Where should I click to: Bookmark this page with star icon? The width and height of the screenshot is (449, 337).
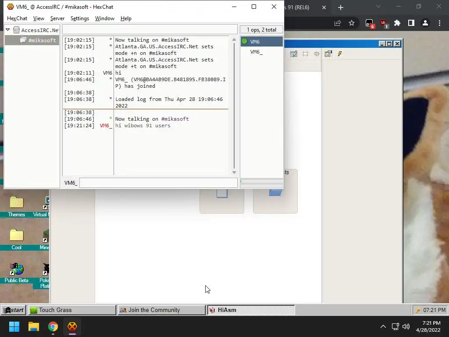point(352,23)
